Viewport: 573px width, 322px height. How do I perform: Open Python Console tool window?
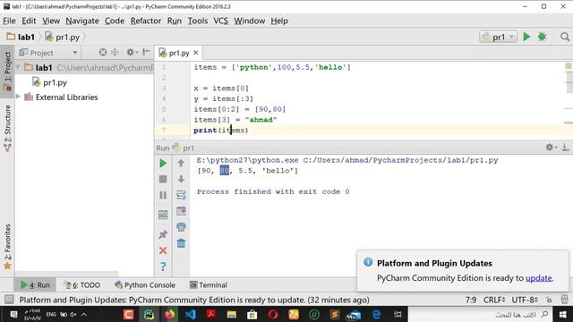point(145,284)
